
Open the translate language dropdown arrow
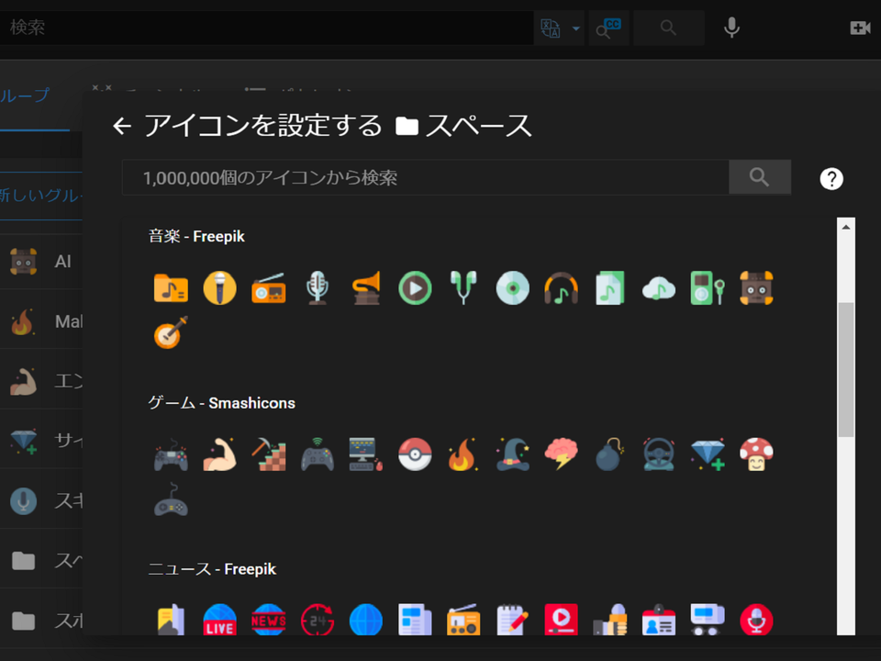[576, 28]
